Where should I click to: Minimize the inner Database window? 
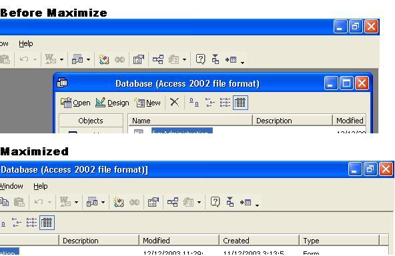(x=331, y=83)
